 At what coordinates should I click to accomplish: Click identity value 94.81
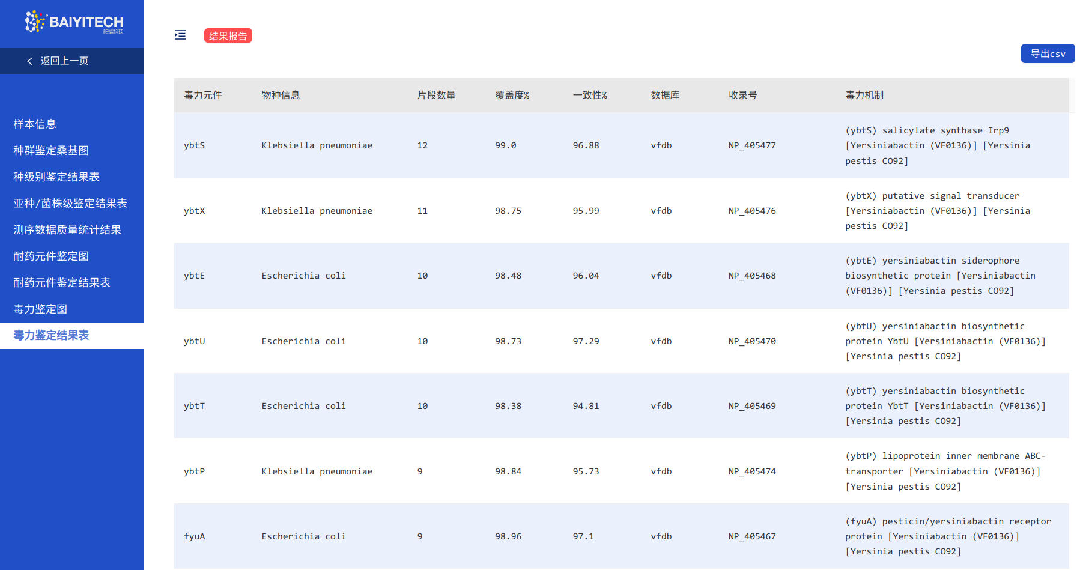pyautogui.click(x=586, y=406)
